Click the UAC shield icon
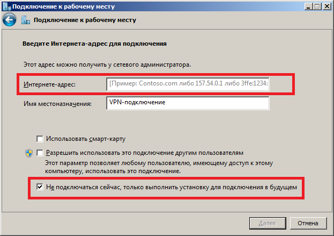Viewport: 334px width, 236px height. 29,153
